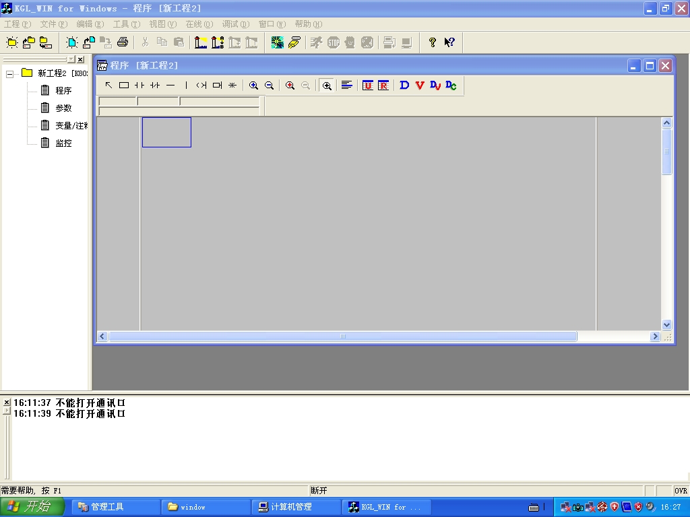Click the 16:11:39 不能打开通讯口 message

point(69,414)
